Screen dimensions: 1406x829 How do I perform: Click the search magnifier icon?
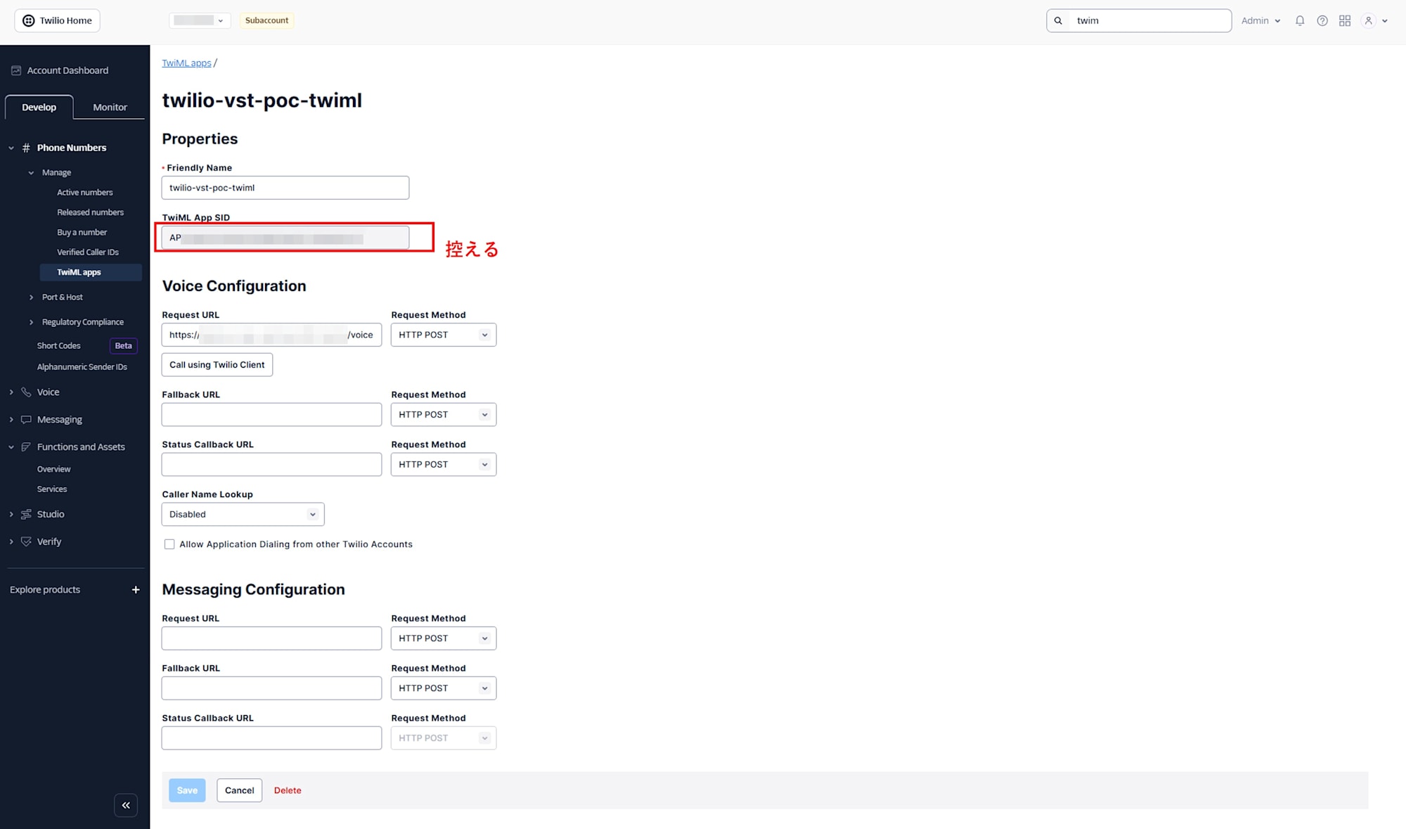pos(1058,20)
